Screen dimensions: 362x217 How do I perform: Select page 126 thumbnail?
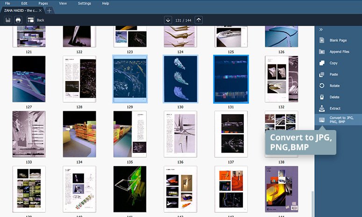tap(282, 36)
